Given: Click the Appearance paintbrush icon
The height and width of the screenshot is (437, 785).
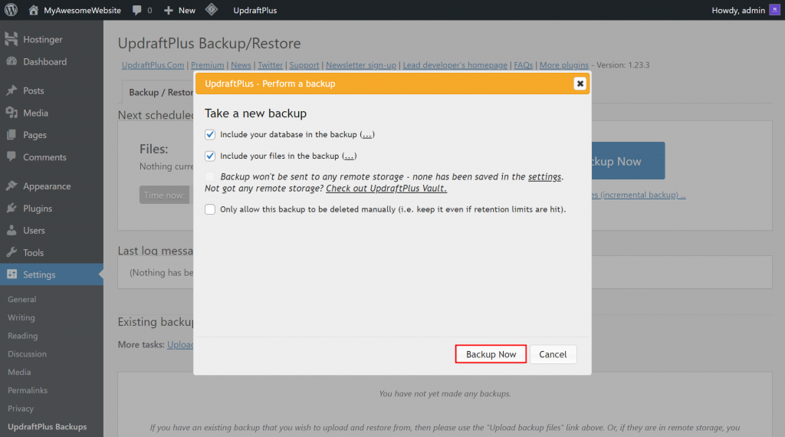Looking at the screenshot, I should click(x=11, y=186).
